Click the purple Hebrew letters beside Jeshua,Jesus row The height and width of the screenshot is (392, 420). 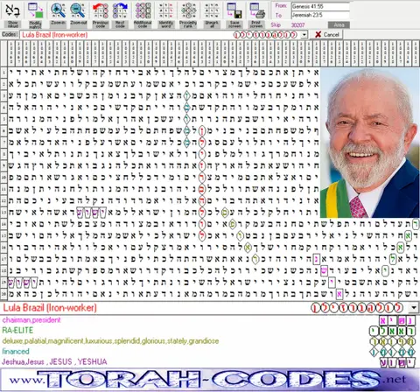[397, 362]
